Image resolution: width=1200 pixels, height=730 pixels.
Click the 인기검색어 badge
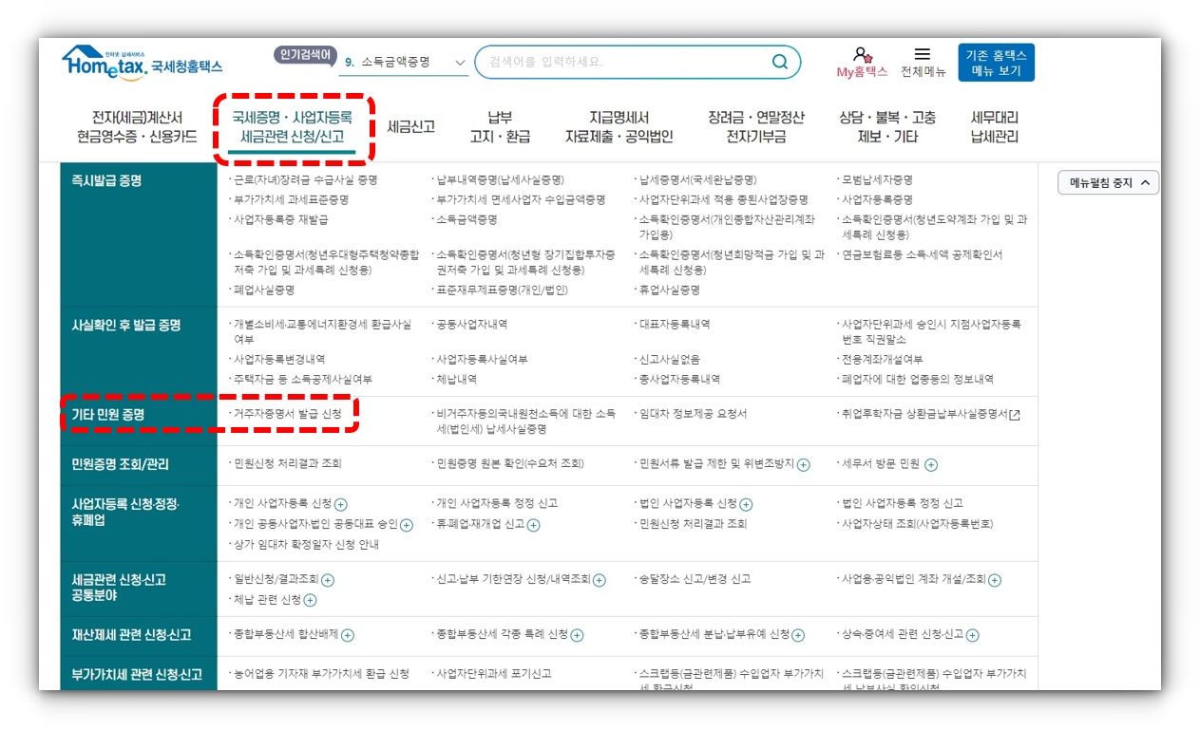pos(306,55)
